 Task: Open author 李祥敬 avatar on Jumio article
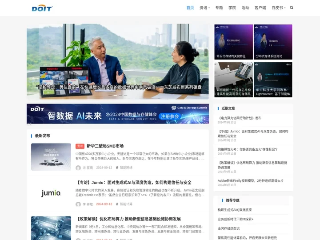[x=78, y=204]
